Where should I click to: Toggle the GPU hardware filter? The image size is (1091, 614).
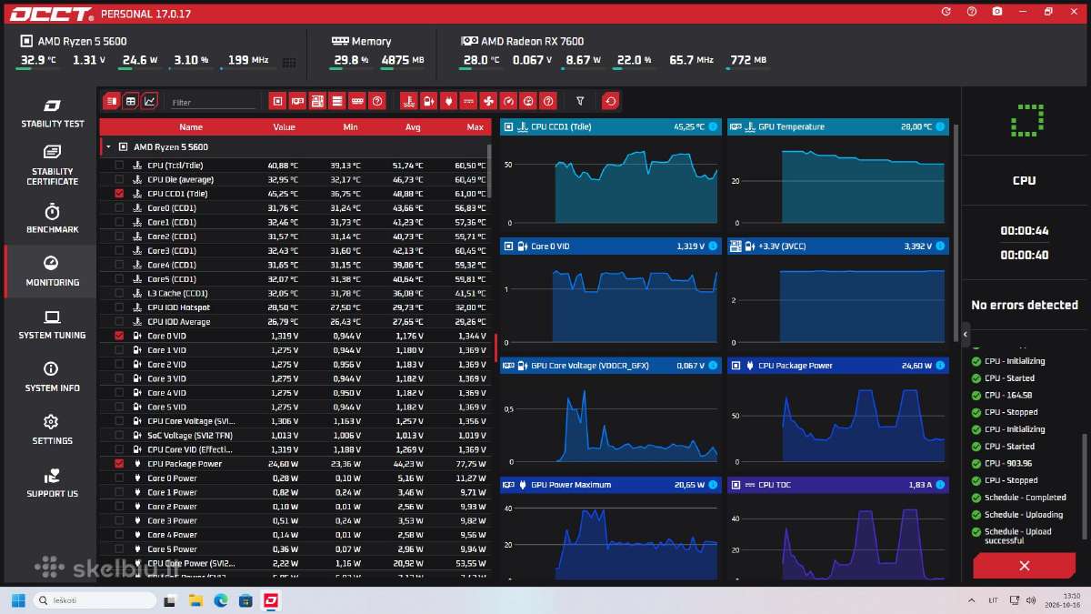[x=298, y=101]
